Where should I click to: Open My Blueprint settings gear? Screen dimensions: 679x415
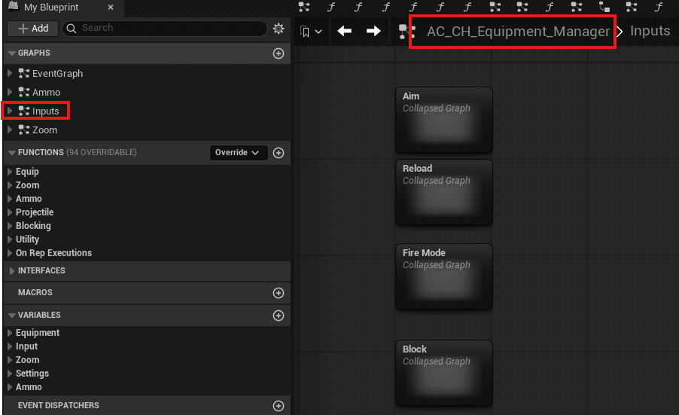tap(279, 29)
